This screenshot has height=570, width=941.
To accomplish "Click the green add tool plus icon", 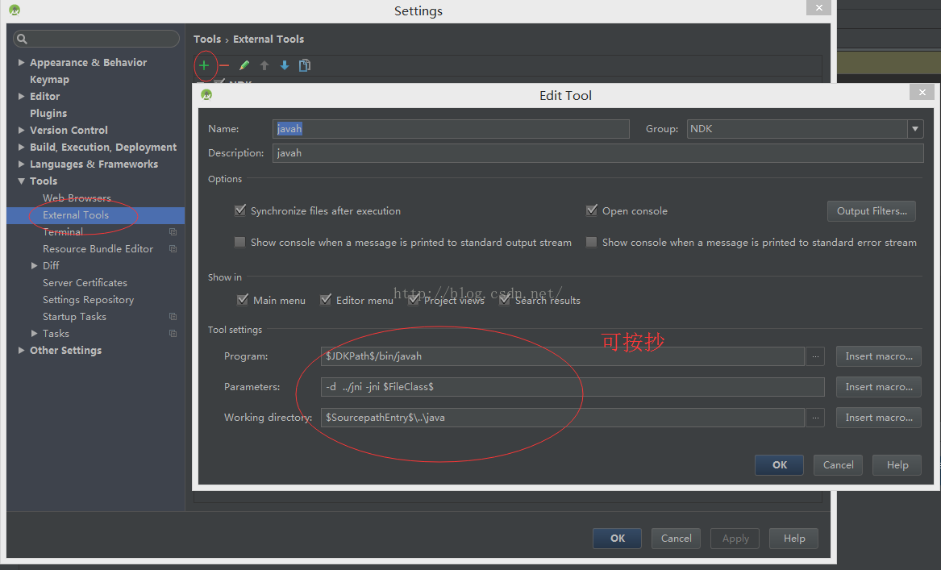I will (x=204, y=65).
